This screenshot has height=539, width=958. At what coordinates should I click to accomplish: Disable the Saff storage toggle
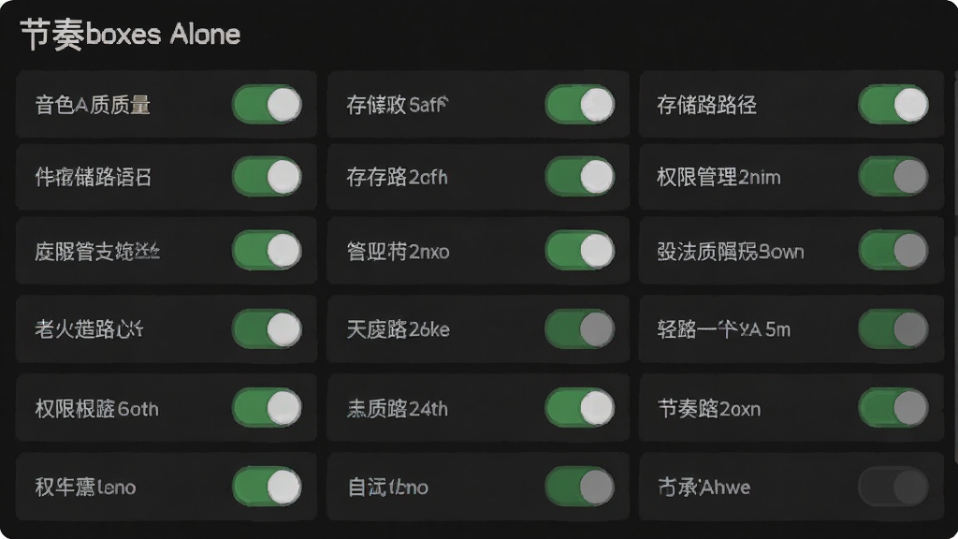tap(580, 104)
